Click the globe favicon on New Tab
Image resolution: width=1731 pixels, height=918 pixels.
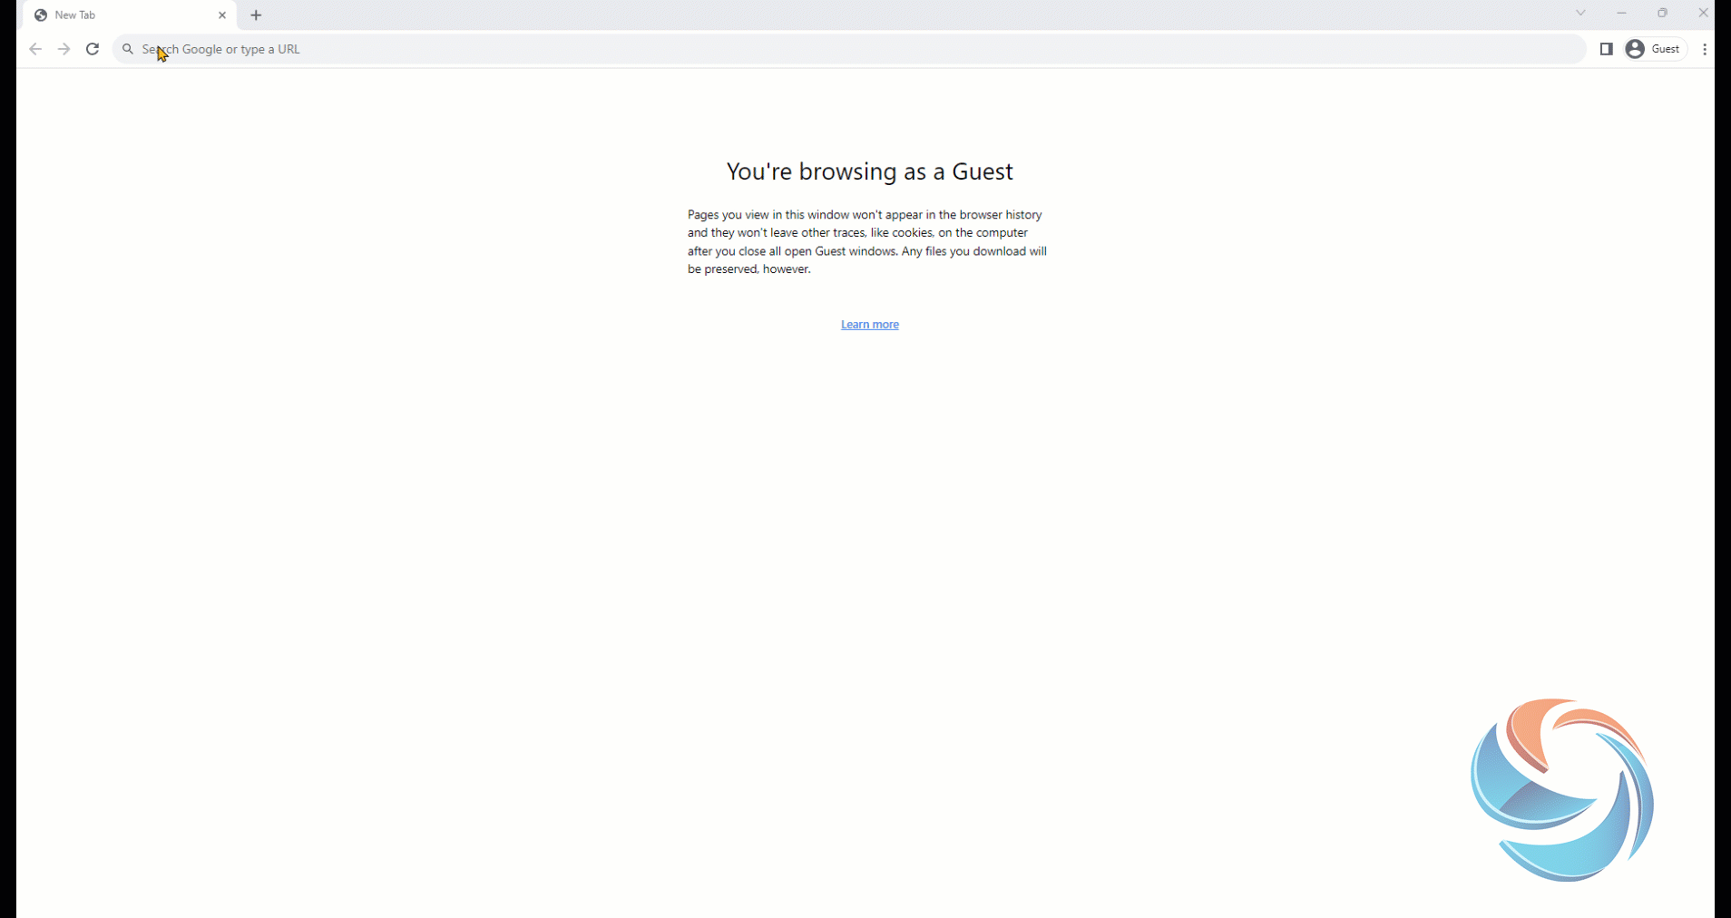coord(41,15)
